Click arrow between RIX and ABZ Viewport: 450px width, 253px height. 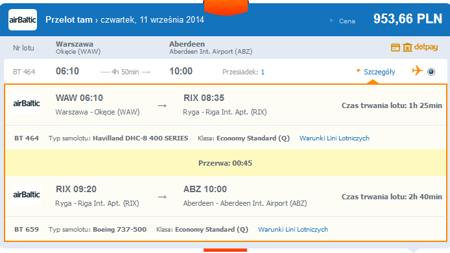click(162, 197)
